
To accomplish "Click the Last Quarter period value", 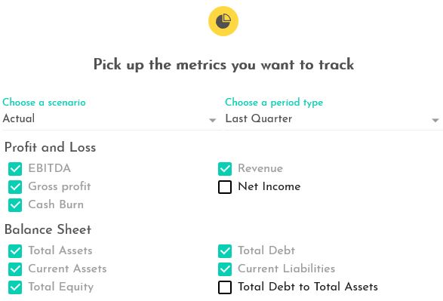I will click(x=259, y=118).
